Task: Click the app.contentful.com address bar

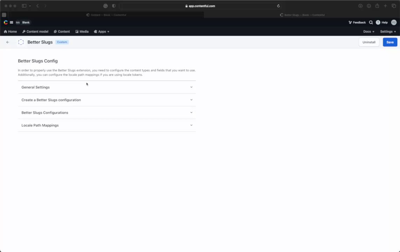Action: [x=200, y=6]
